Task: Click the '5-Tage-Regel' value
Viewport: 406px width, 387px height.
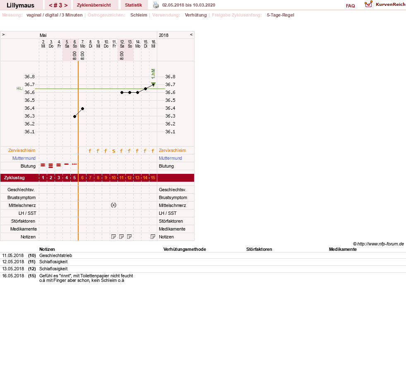Action: tap(281, 15)
